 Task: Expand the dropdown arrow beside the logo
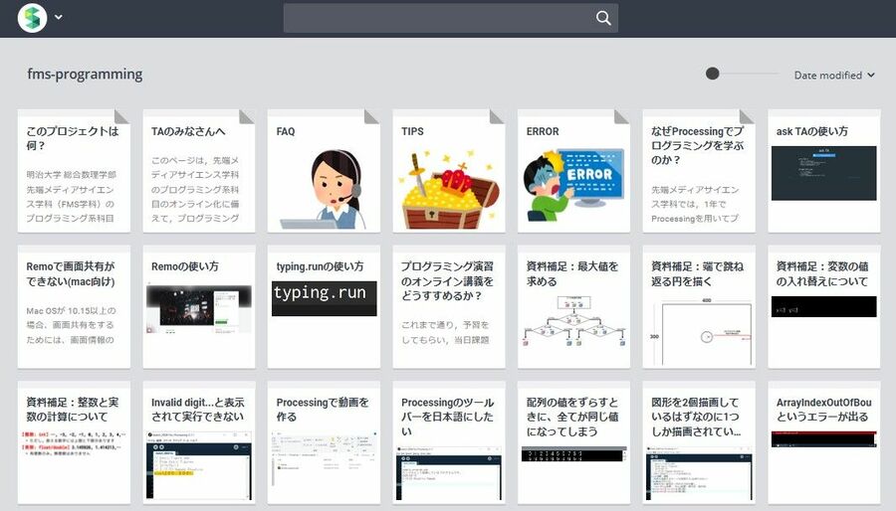coord(59,18)
